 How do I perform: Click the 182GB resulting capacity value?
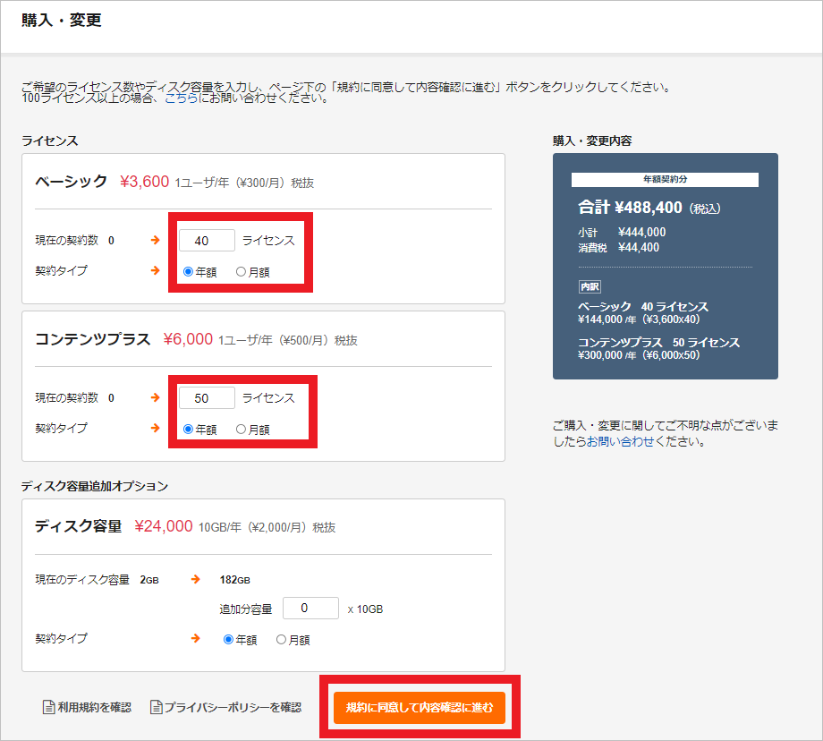coord(234,580)
